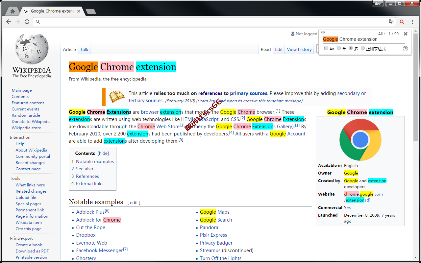Toggle the Aa case-sensitive checkbox

326,48
